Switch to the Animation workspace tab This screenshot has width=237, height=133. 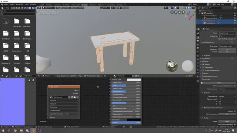point(93,5)
